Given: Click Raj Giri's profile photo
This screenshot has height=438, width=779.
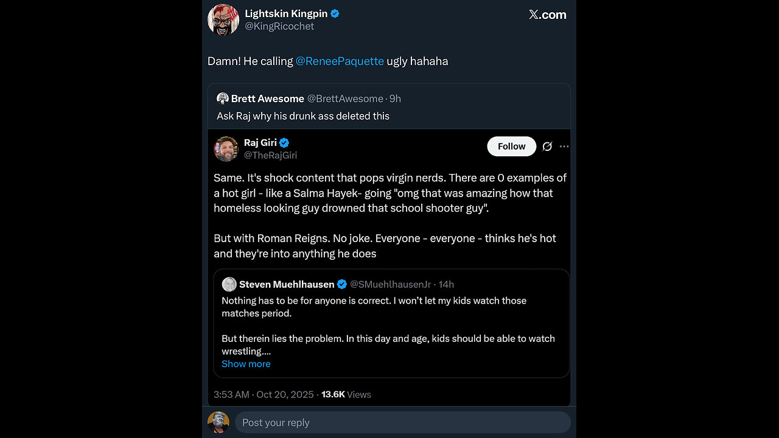Looking at the screenshot, I should pyautogui.click(x=226, y=149).
